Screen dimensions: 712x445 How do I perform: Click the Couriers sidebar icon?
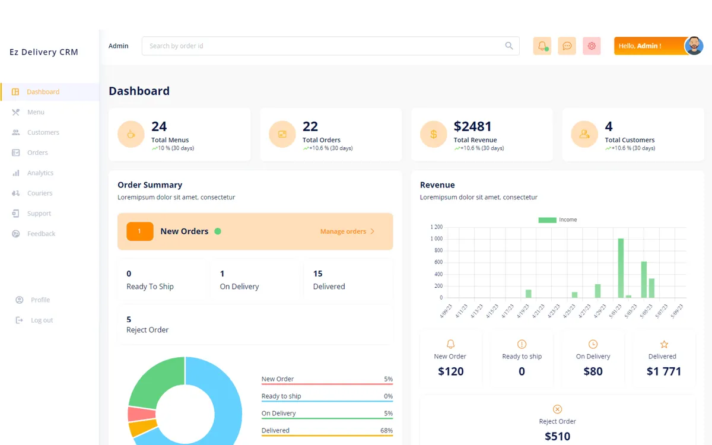coord(15,193)
